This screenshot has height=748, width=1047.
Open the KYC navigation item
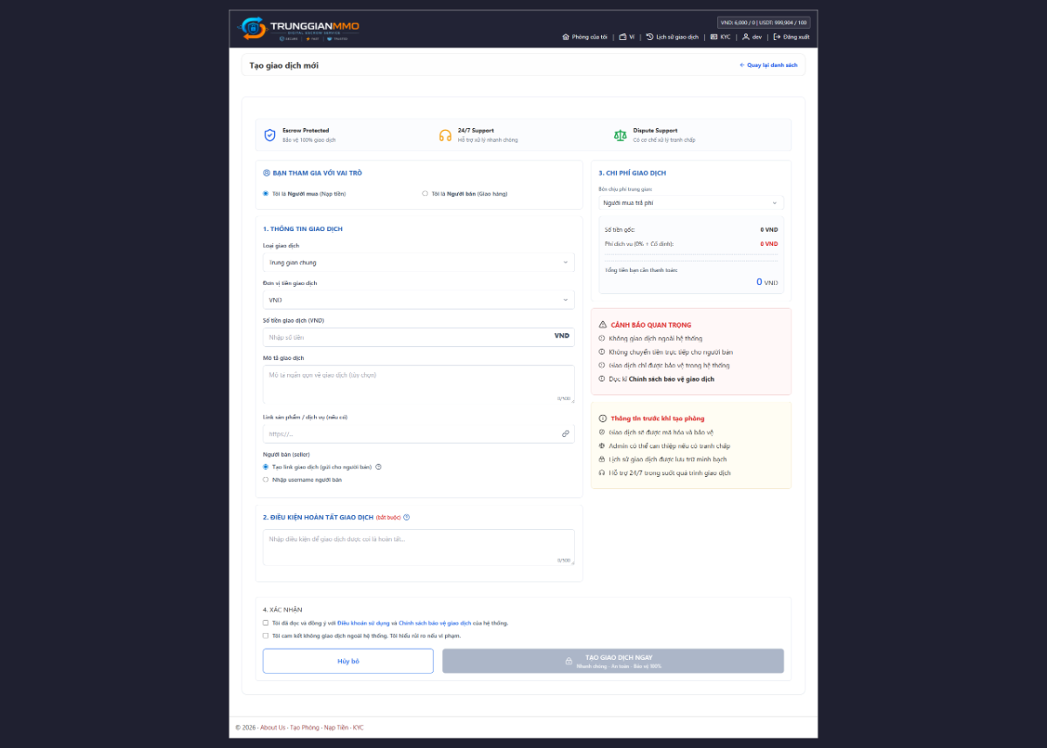(720, 37)
